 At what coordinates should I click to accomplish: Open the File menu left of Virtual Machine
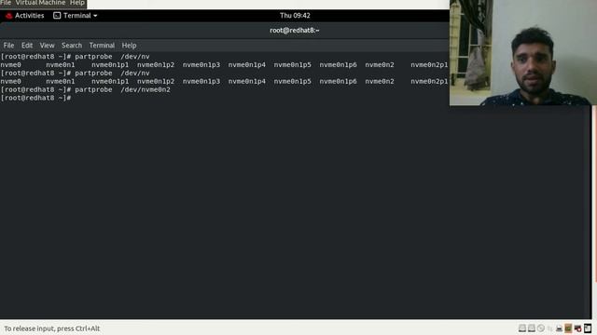tap(6, 3)
